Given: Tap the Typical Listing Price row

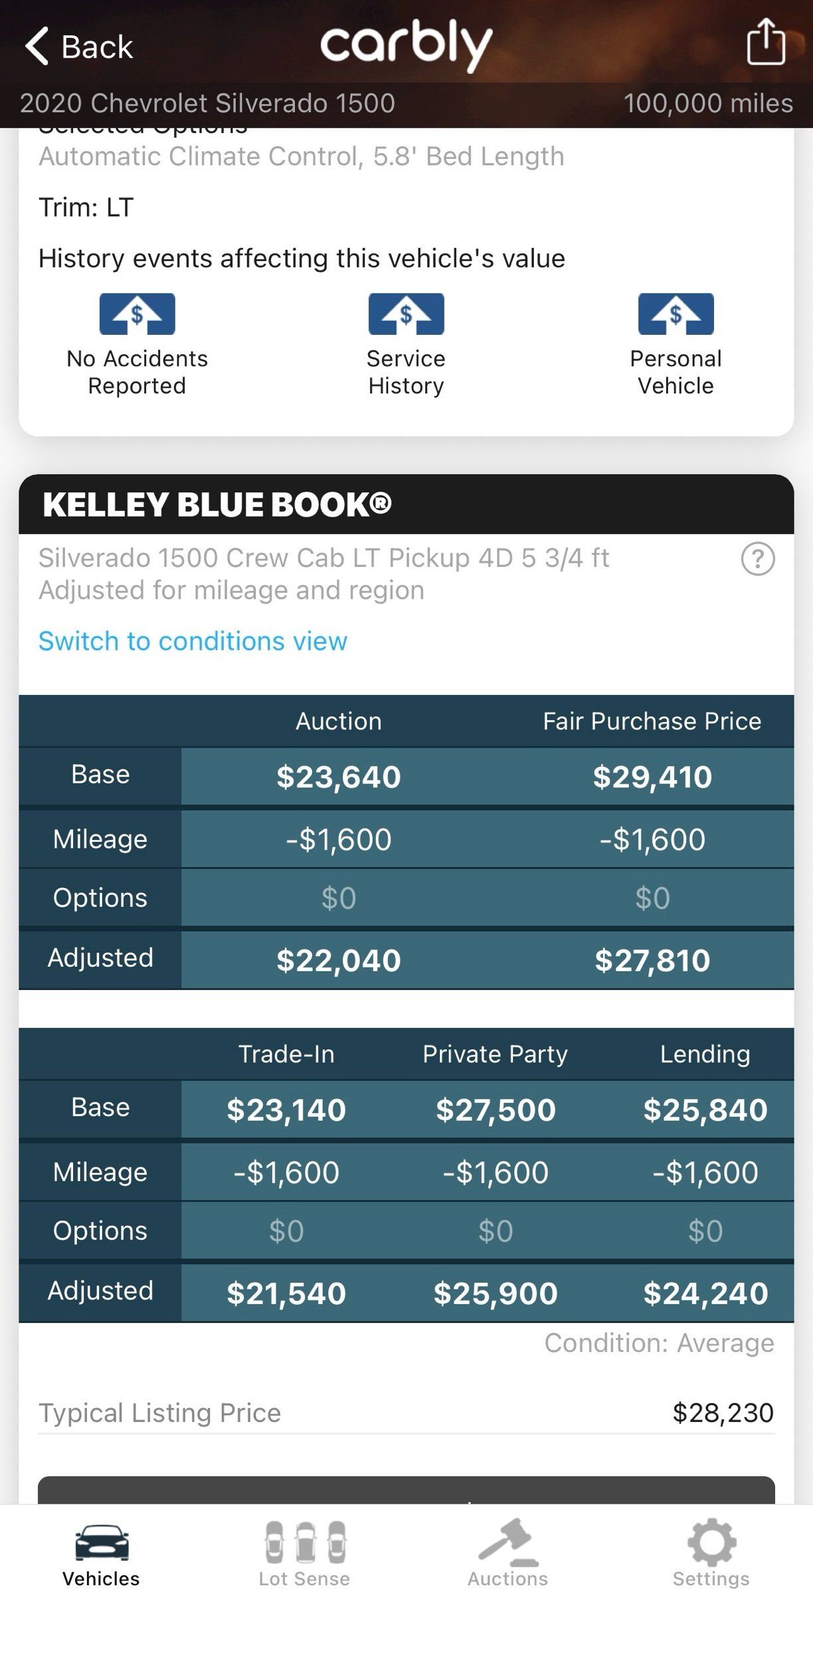Looking at the screenshot, I should tap(406, 1413).
